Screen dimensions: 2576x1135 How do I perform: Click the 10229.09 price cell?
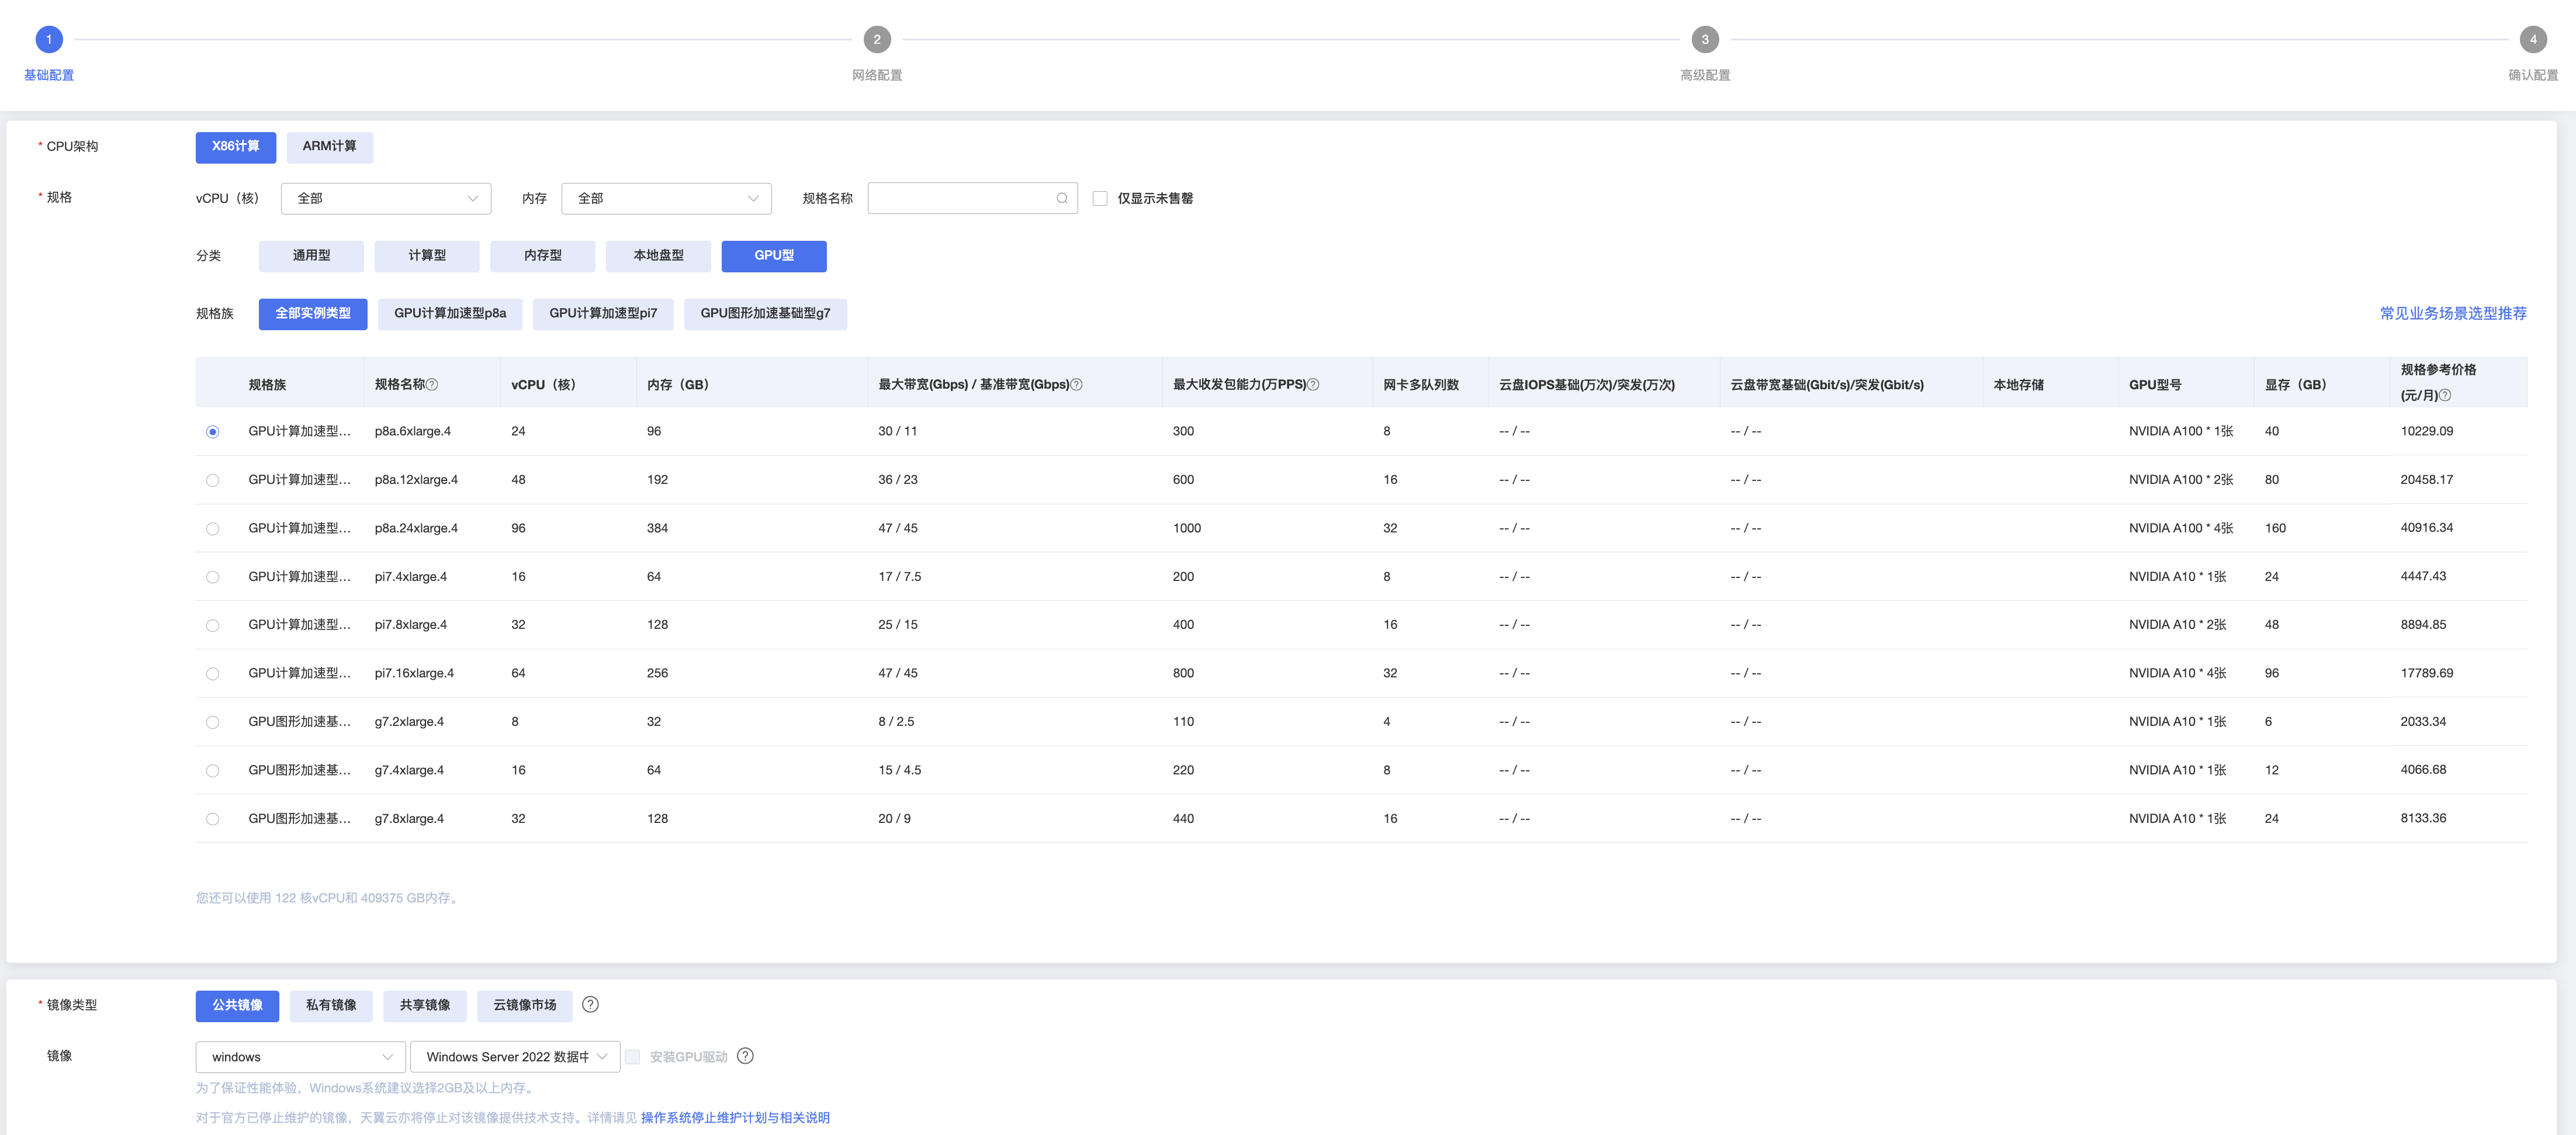coord(2427,432)
